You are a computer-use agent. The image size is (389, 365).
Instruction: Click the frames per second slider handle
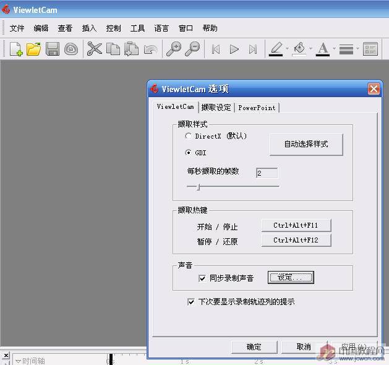click(198, 187)
